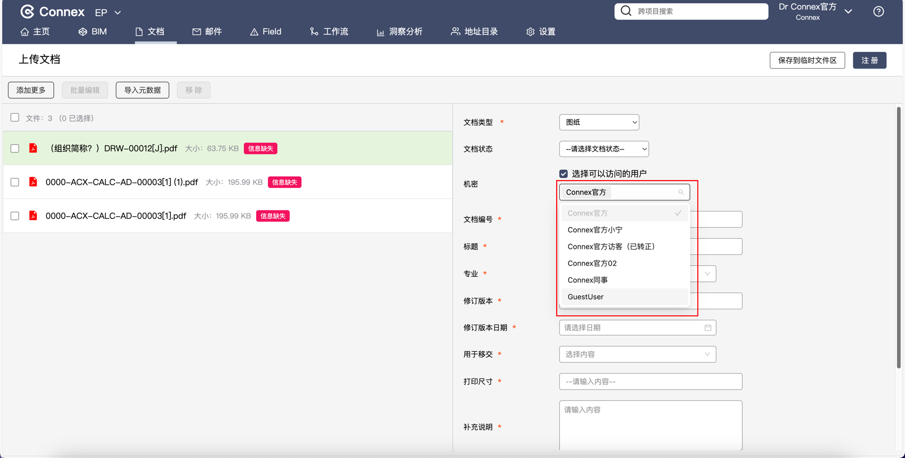Viewport: 905px width, 458px height.
Task: Click the search icon in the user selector
Action: (681, 192)
